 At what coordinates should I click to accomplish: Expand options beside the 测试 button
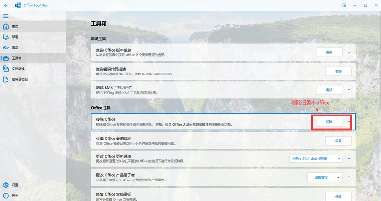pyautogui.click(x=349, y=90)
